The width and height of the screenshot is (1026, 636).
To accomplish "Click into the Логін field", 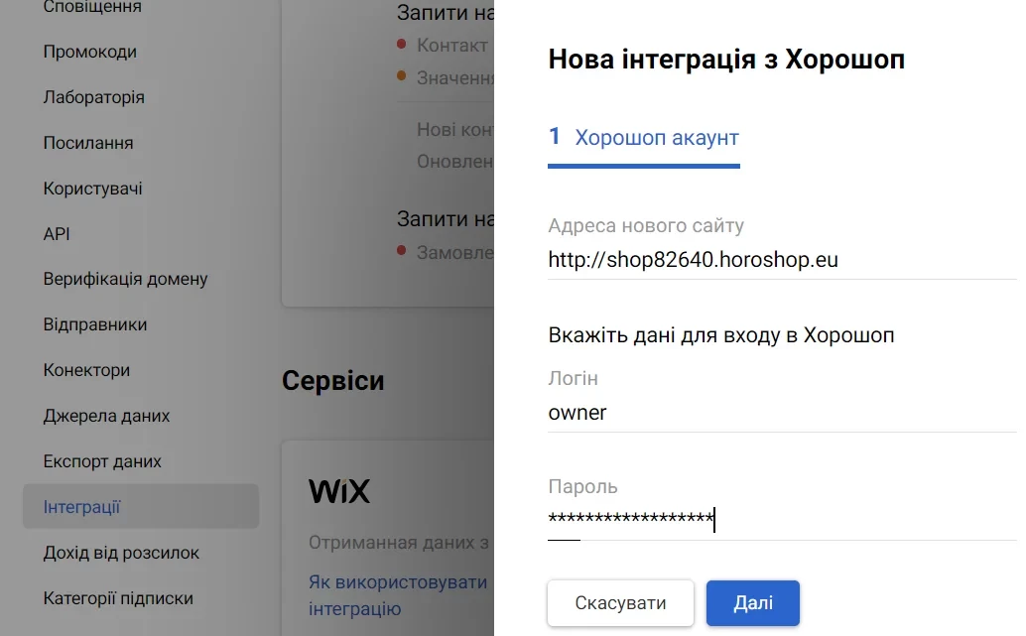I will [x=782, y=413].
